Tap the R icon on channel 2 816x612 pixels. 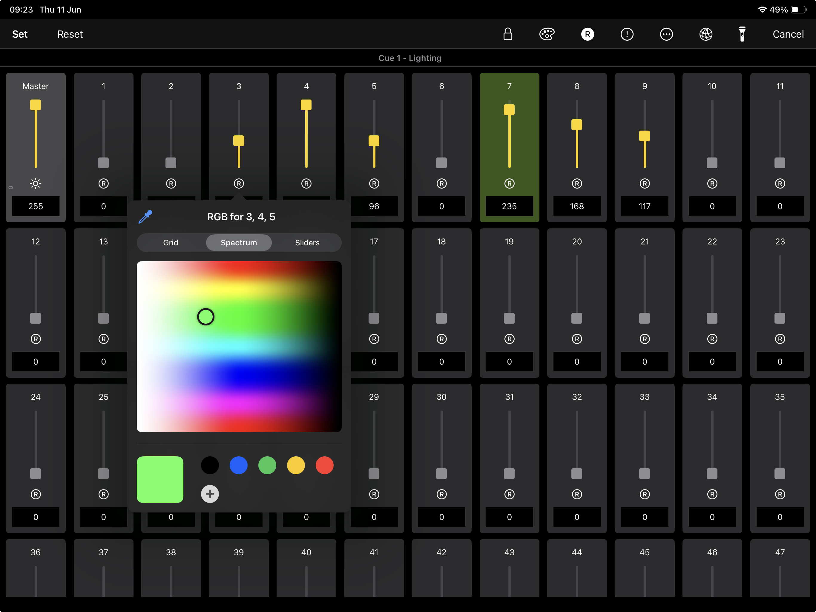(171, 183)
